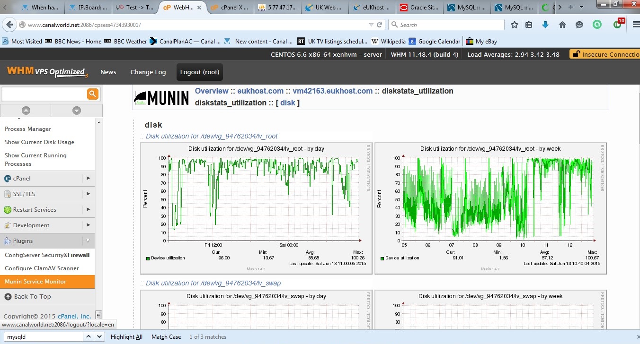Open ConfigServer Security&Firewall plugin

pos(47,255)
